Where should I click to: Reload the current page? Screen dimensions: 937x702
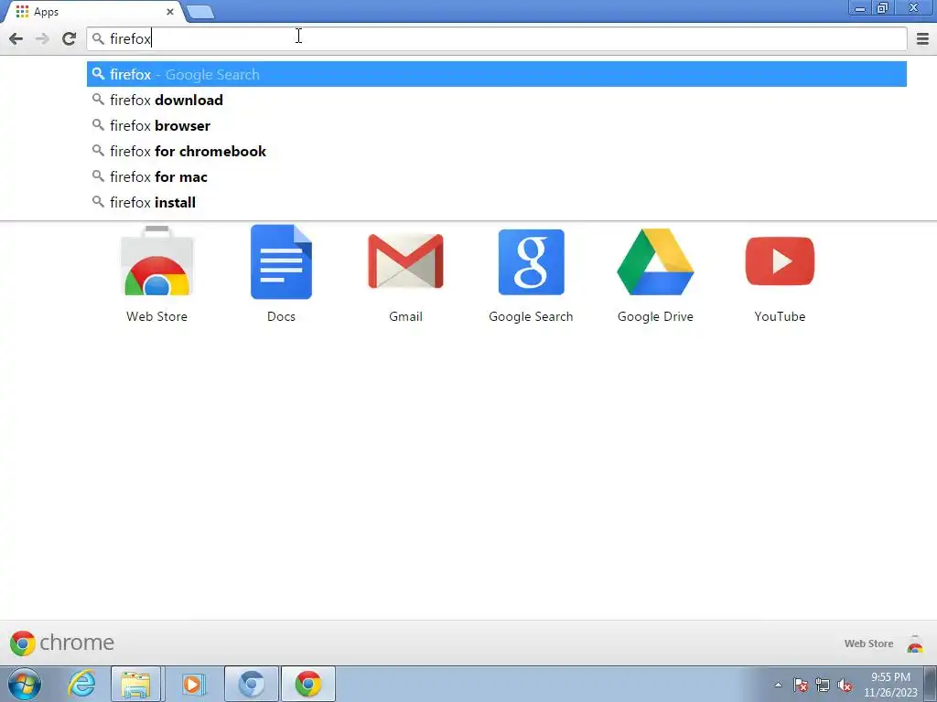tap(69, 38)
